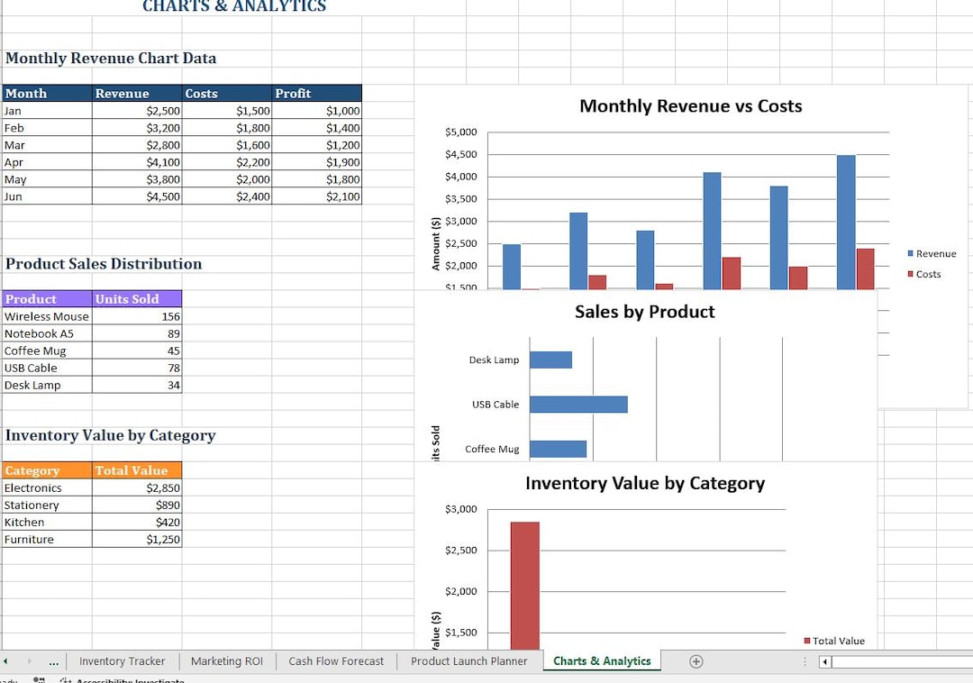973x683 pixels.
Task: Click the CHARTS & ANALYTICS title cell
Action: [x=234, y=7]
